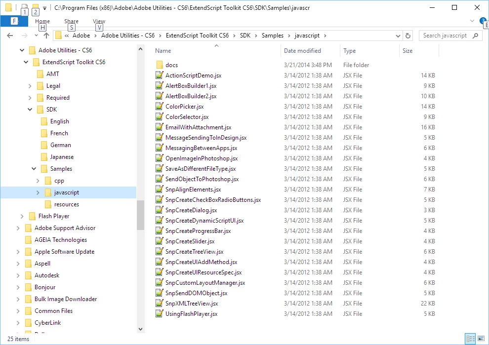Select SnpCustomLayoutManager.jsx file name

(x=205, y=282)
